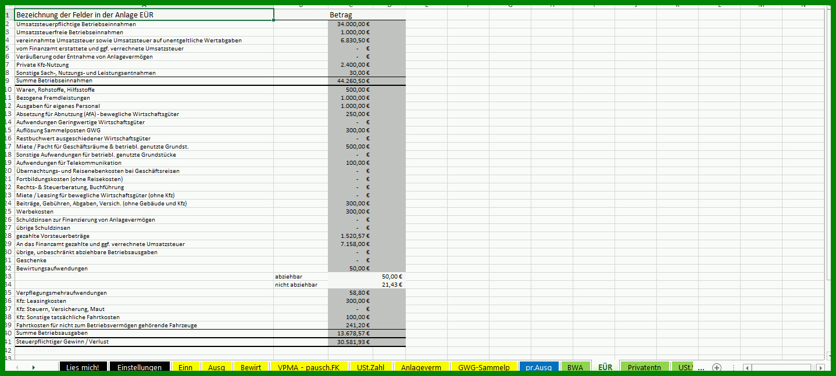This screenshot has height=376, width=836.
Task: Switch to the pr.Ausg sheet tab
Action: 539,367
